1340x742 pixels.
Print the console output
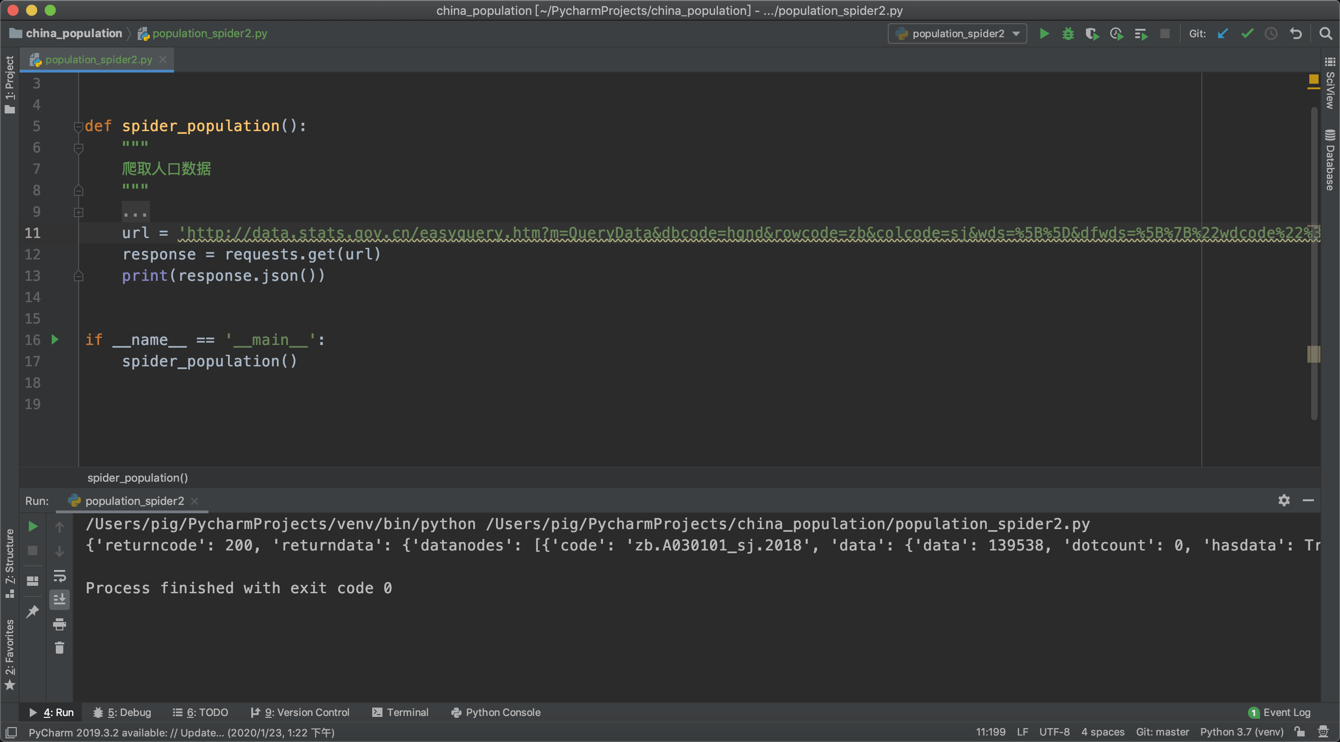point(59,623)
